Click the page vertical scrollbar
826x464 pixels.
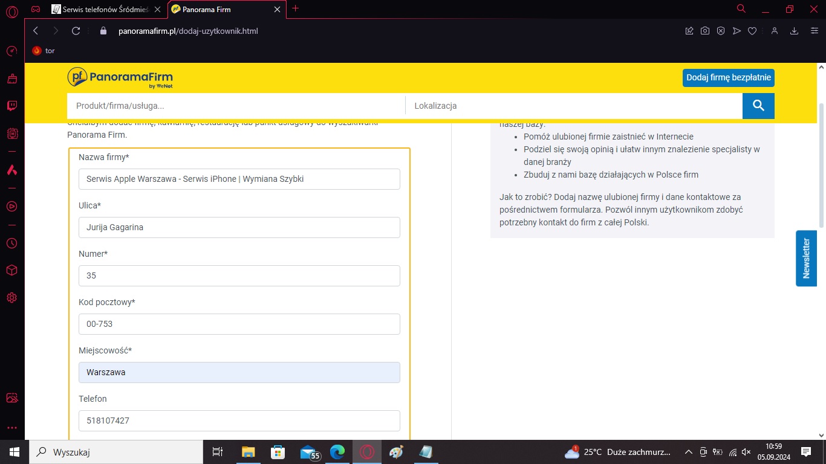point(821,165)
